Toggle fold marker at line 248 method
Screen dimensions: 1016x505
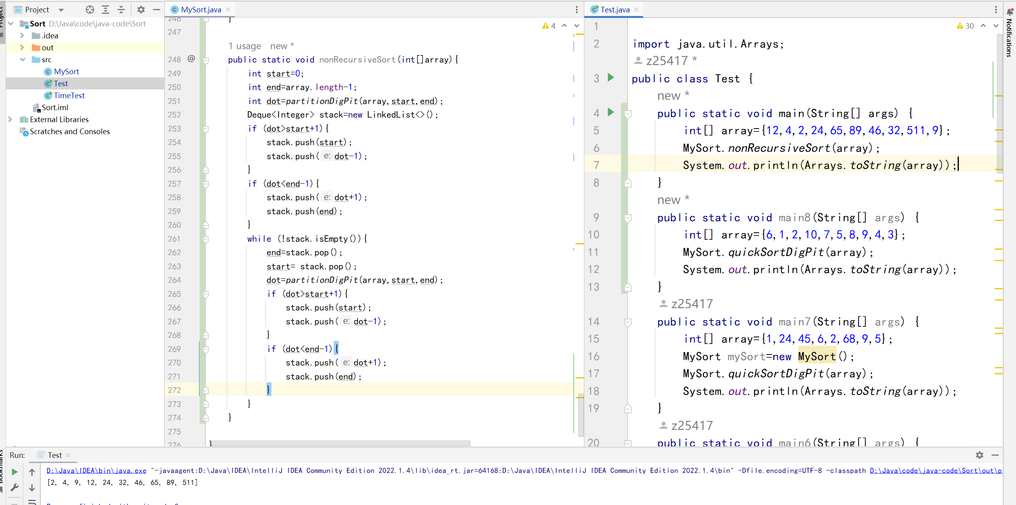point(206,60)
